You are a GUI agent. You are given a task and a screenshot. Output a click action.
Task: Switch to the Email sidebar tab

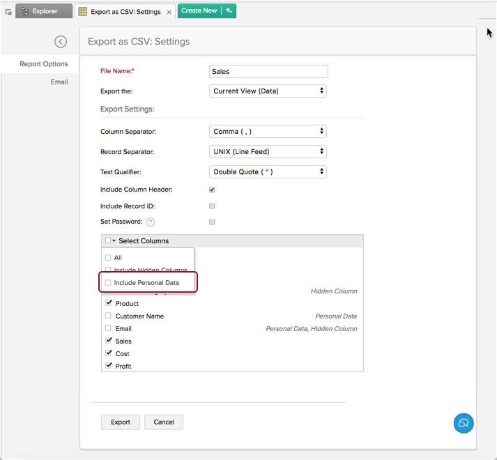pos(59,82)
